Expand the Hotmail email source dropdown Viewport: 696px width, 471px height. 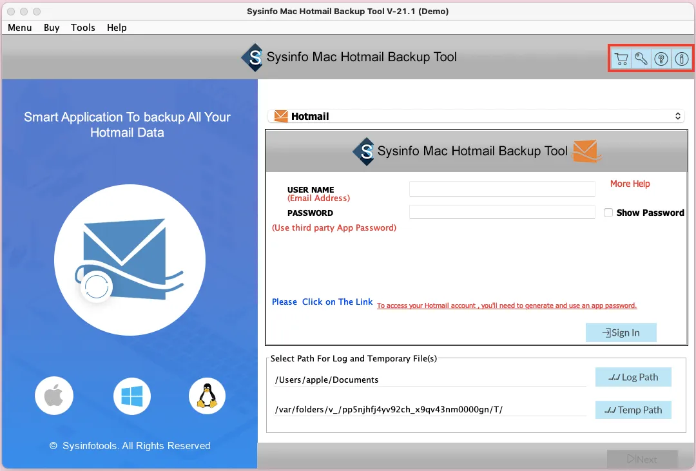click(x=476, y=116)
